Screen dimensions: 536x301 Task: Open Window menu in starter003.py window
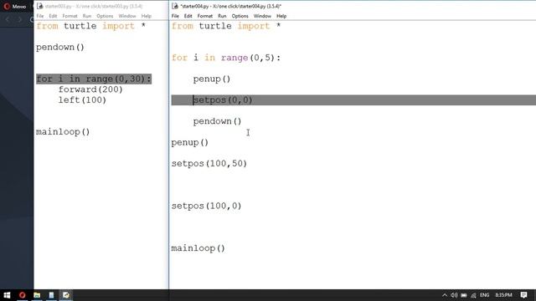(x=127, y=16)
